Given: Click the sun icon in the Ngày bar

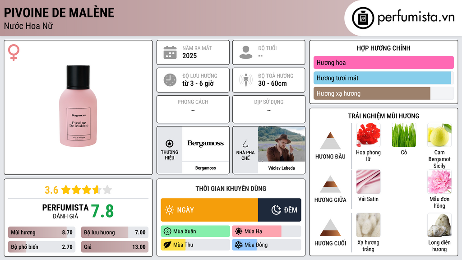Looking at the screenshot, I should (x=169, y=210).
